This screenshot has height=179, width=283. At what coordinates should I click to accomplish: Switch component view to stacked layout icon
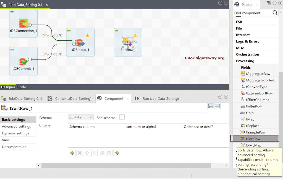point(217,106)
